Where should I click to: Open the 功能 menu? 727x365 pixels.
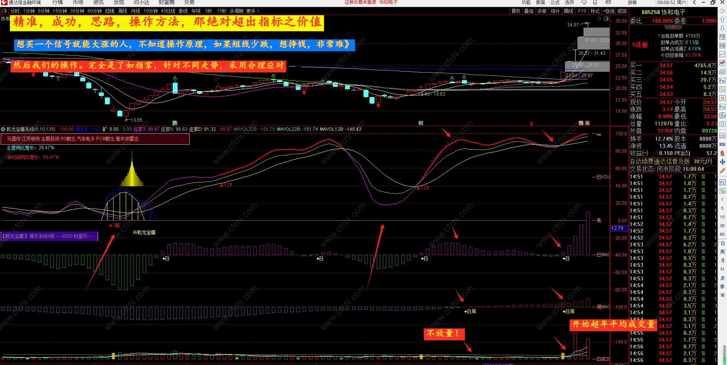click(526, 2)
